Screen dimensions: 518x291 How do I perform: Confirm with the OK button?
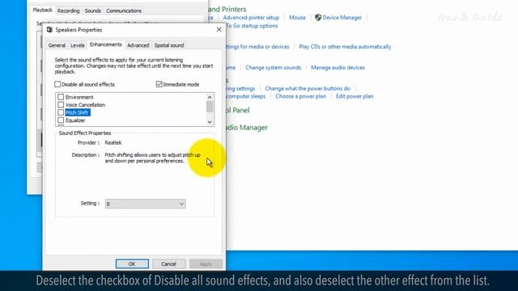pos(132,264)
